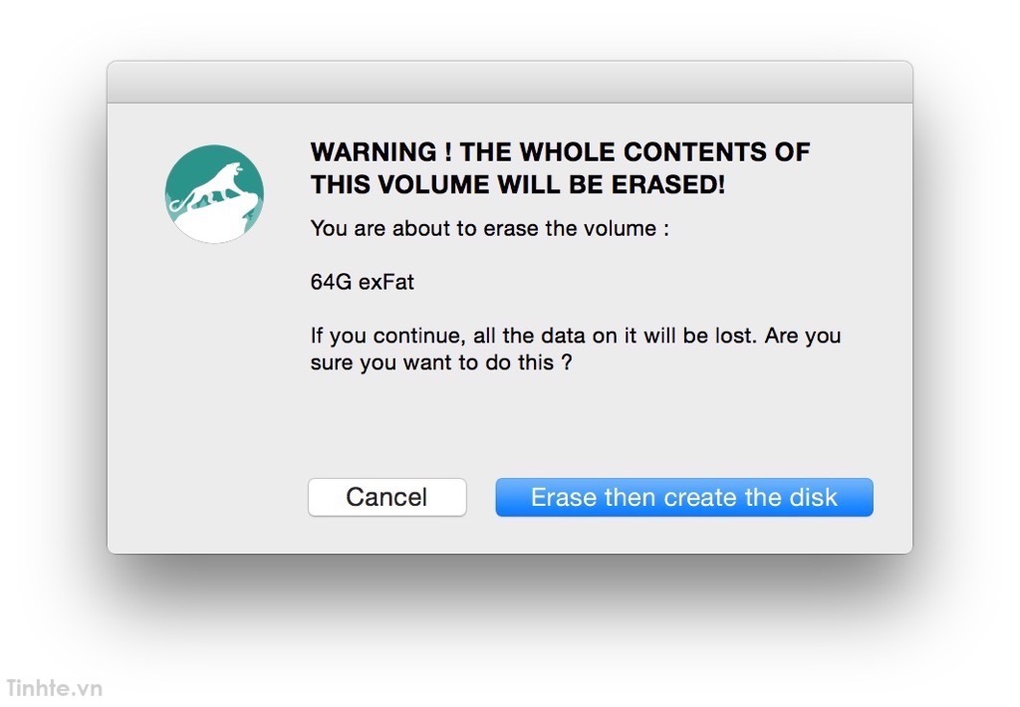Click the dialog's gray title bar
The width and height of the screenshot is (1020, 707).
(510, 82)
